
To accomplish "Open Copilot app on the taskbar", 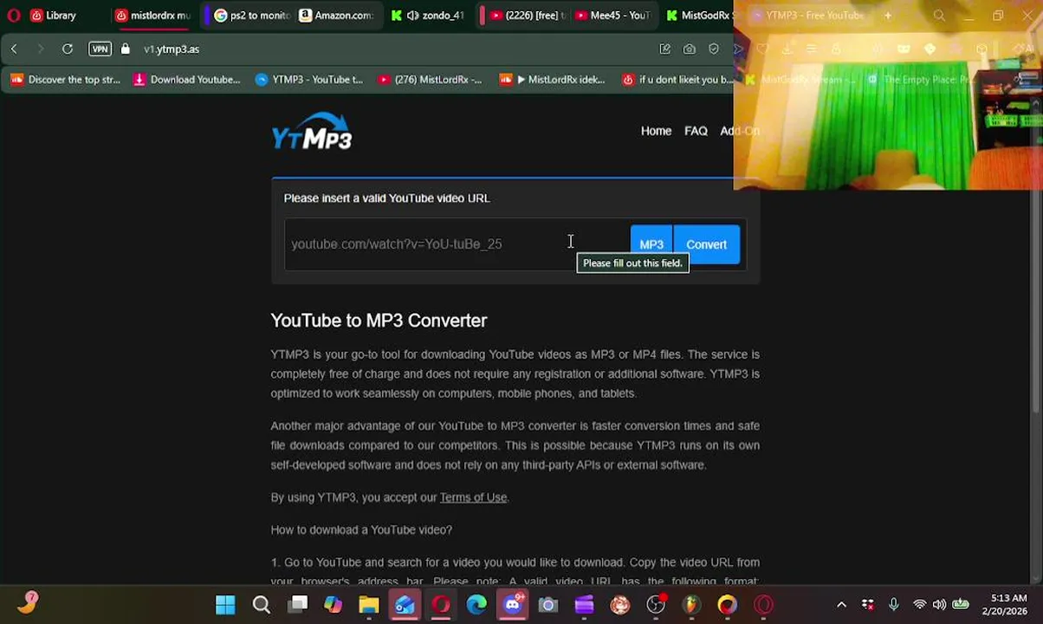I will point(334,605).
